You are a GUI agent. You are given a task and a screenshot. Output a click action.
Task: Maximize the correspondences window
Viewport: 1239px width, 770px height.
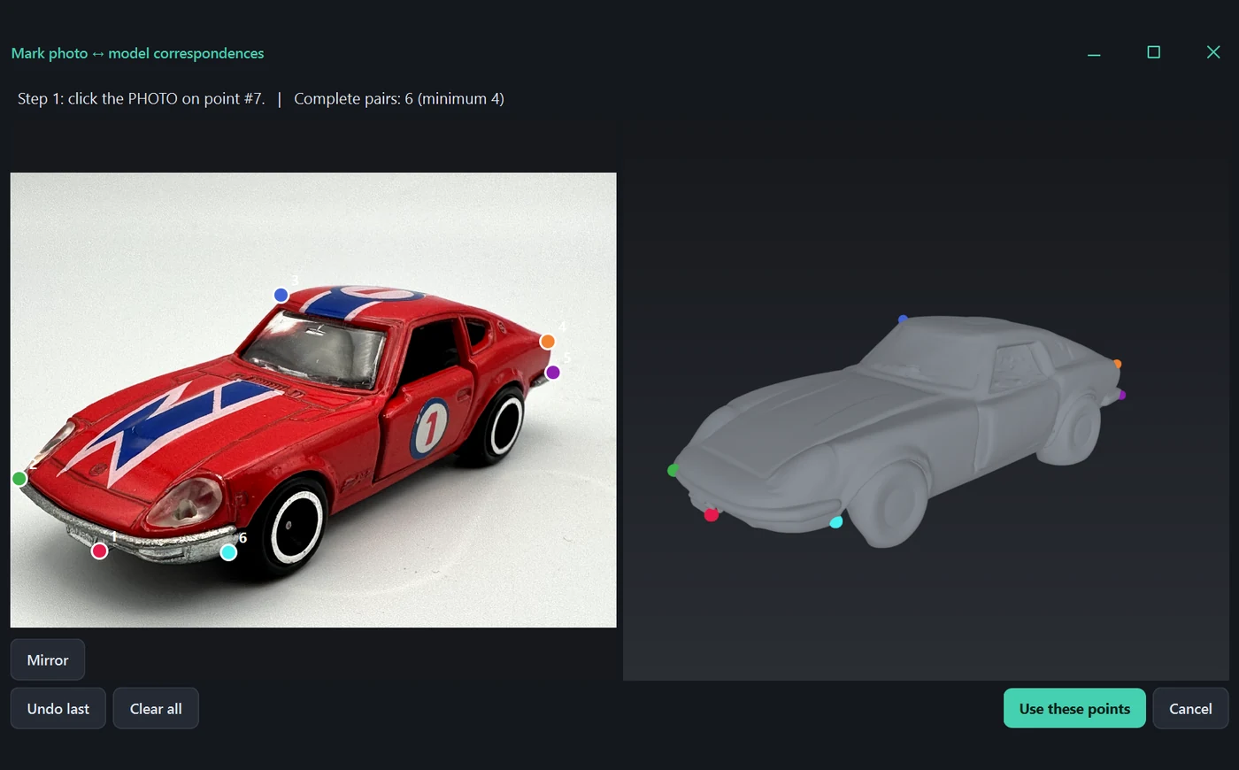pyautogui.click(x=1154, y=52)
